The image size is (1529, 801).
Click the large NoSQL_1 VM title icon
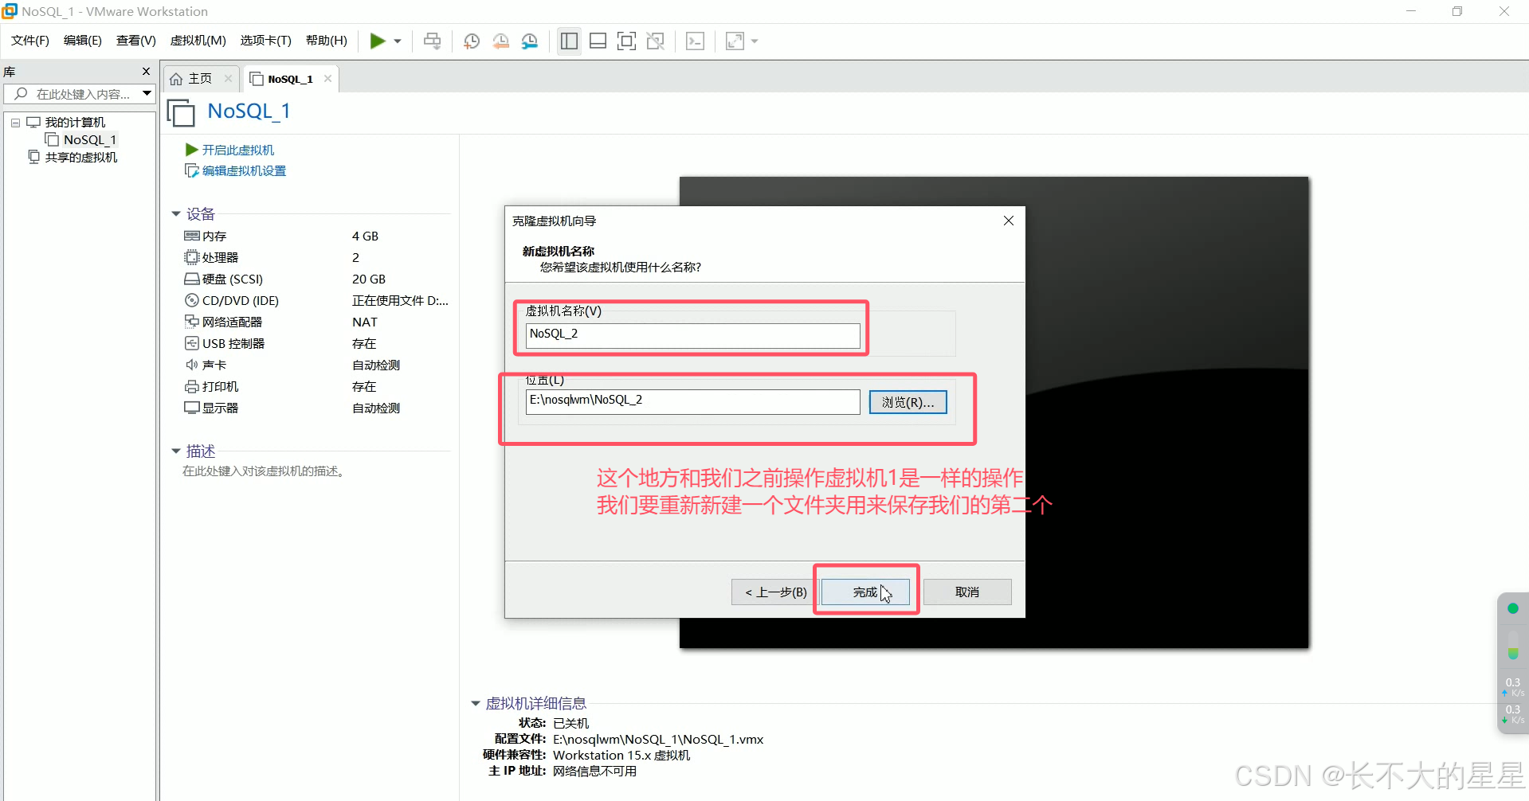181,112
